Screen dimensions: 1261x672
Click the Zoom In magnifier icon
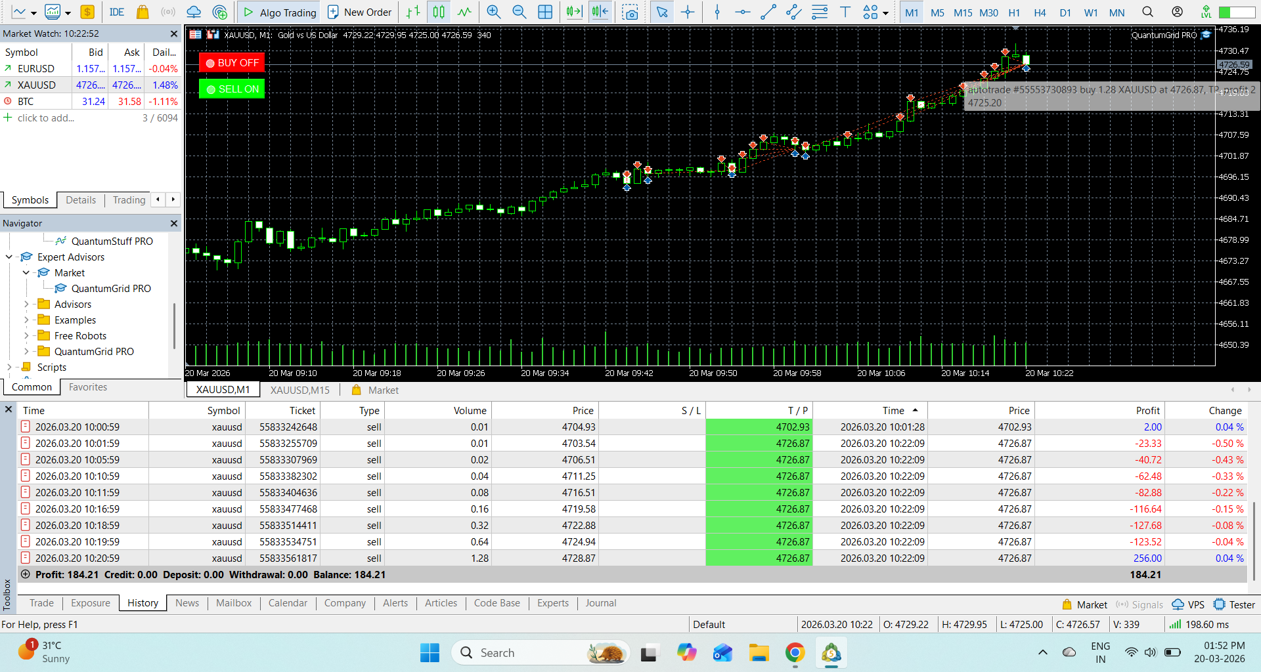(493, 12)
